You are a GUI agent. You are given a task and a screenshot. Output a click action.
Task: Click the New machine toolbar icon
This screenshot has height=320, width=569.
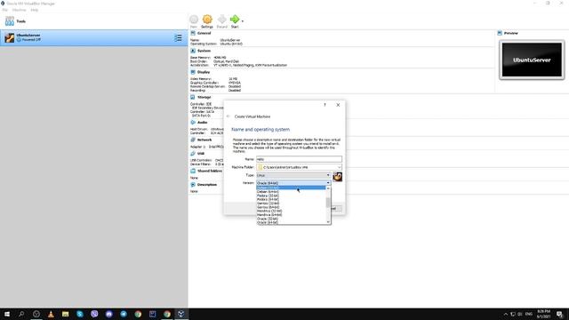click(x=194, y=20)
